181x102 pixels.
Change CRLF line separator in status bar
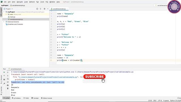coord(155,101)
